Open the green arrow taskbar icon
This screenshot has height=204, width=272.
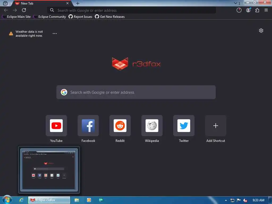point(101,200)
